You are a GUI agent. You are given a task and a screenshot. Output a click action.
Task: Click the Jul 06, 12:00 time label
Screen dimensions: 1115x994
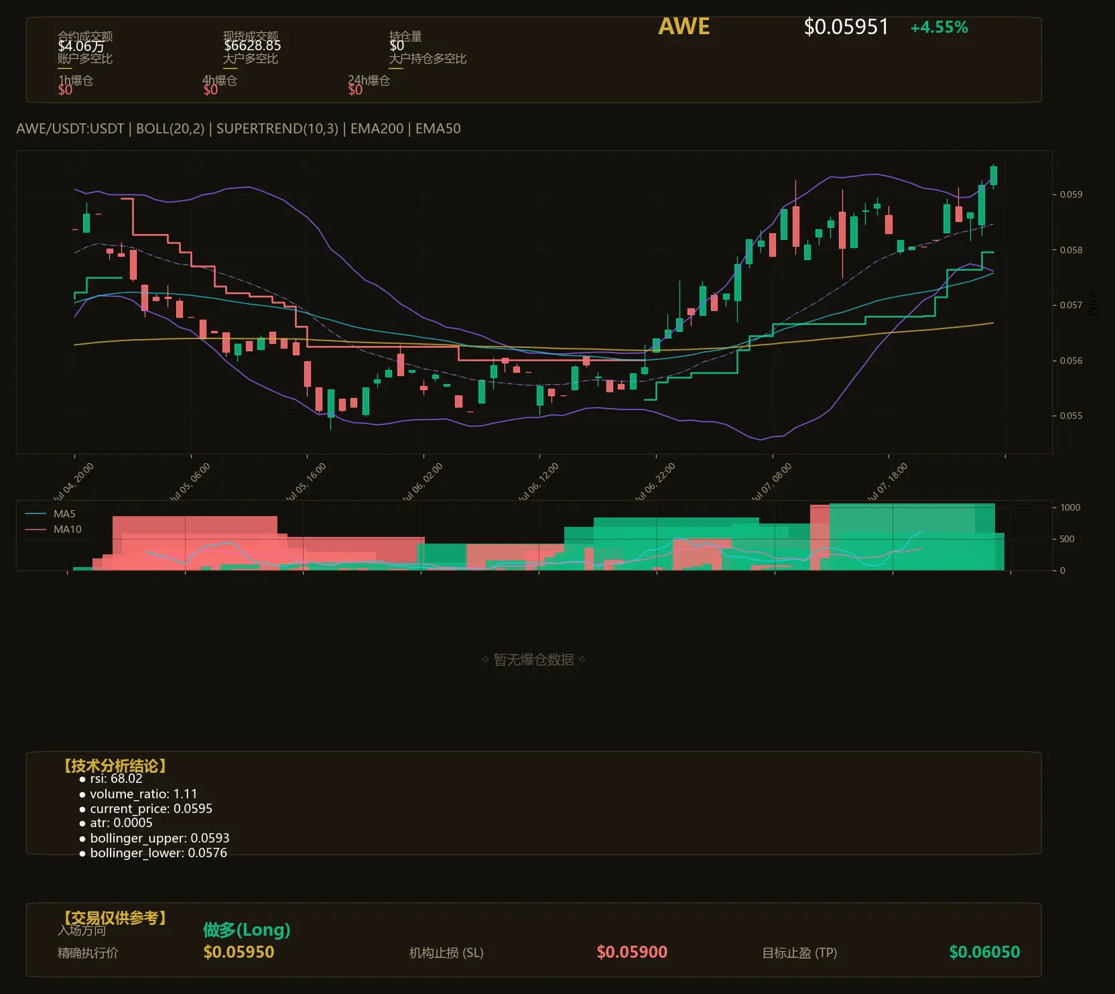click(x=538, y=483)
